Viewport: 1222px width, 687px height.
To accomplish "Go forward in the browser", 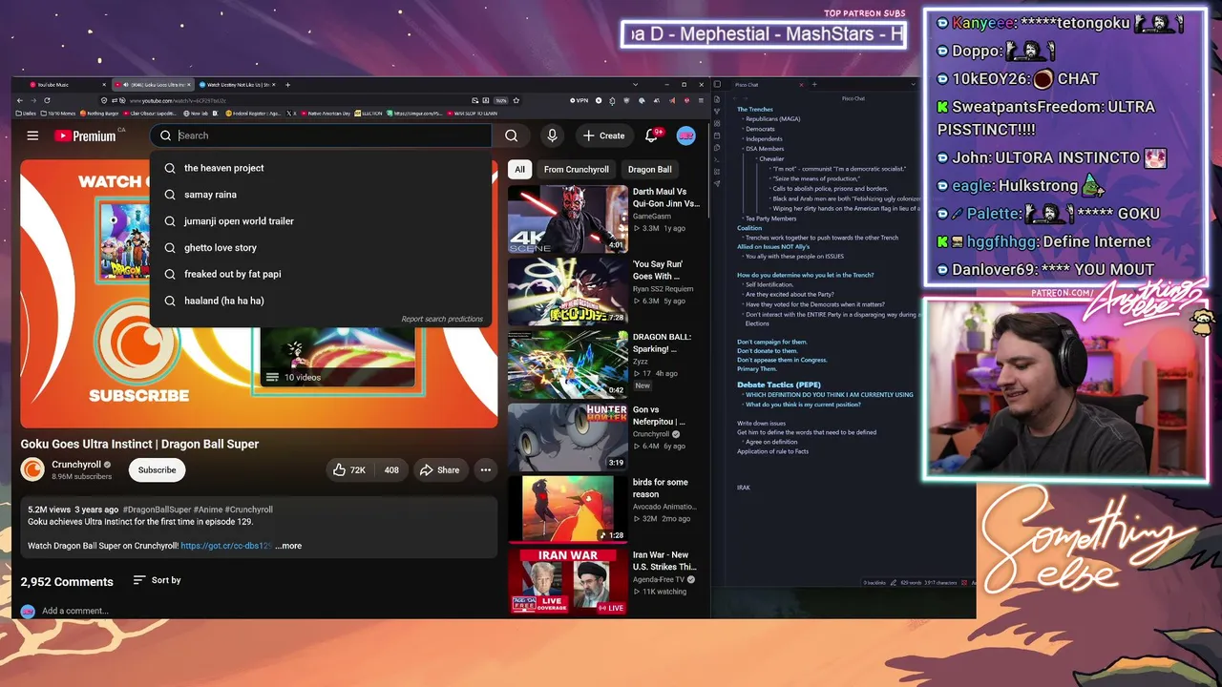I will coord(34,100).
